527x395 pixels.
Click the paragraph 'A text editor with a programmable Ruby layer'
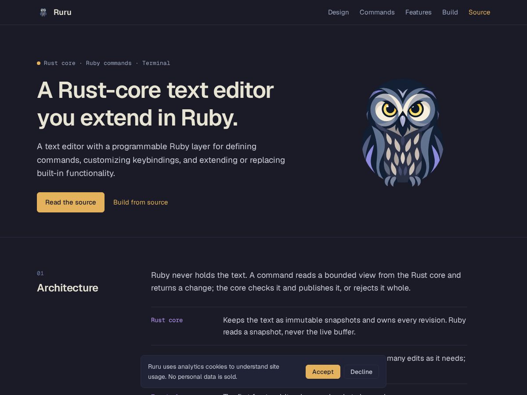[161, 160]
